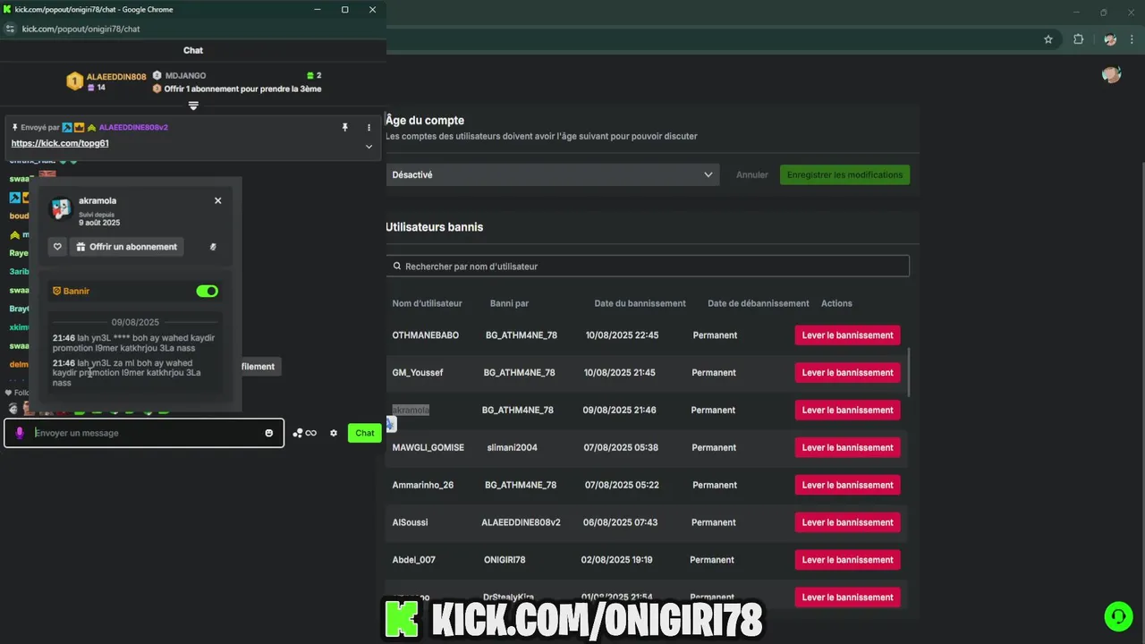Collapse the gift leaderboard arrow
The height and width of the screenshot is (644, 1145).
pos(193,106)
